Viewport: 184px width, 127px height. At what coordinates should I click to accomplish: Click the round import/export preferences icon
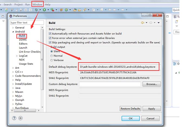coord(21,118)
